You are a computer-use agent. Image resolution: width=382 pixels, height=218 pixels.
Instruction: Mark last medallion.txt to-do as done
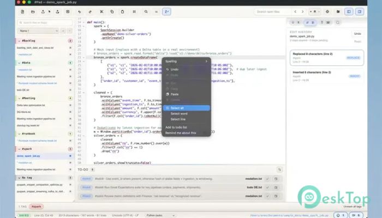[x=267, y=196]
